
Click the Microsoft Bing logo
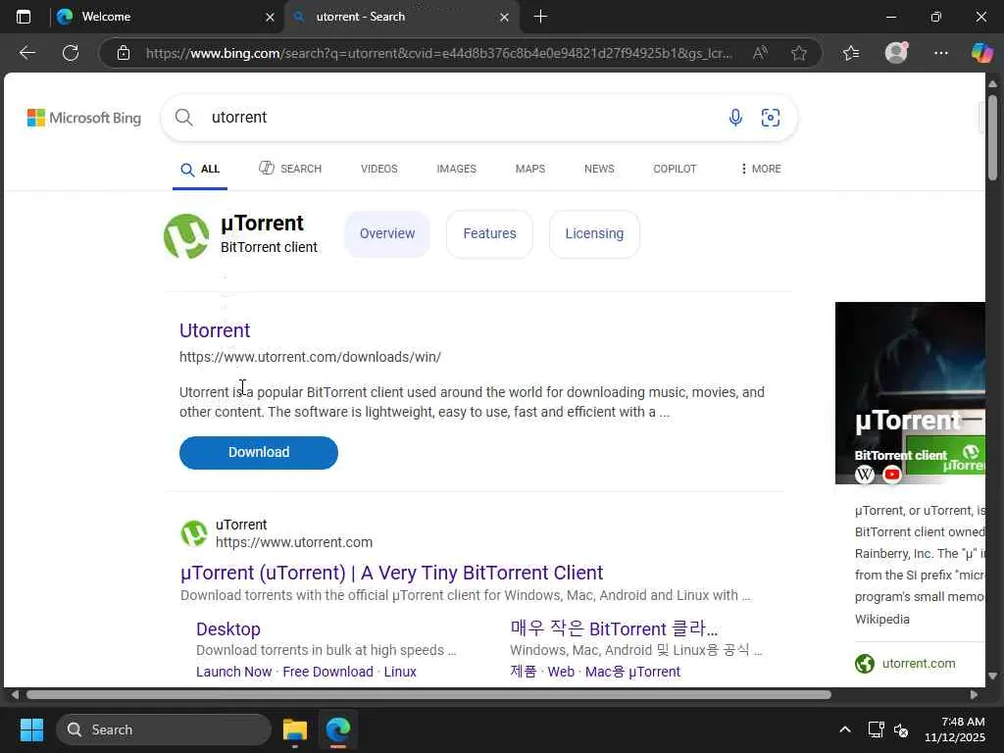pyautogui.click(x=84, y=118)
